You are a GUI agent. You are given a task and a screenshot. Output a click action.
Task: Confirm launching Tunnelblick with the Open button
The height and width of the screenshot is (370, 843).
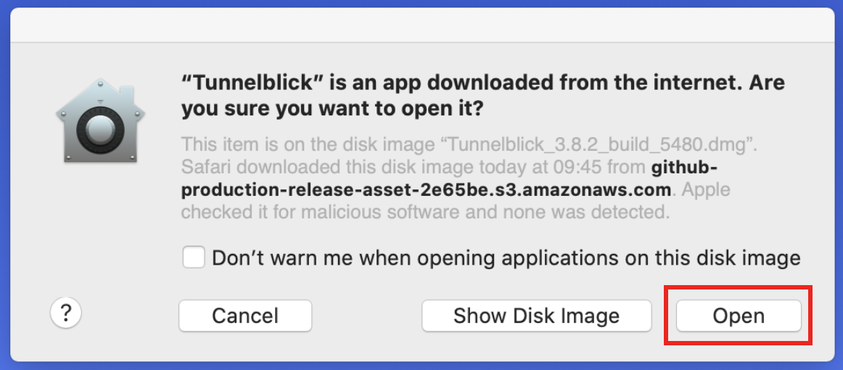pos(738,315)
